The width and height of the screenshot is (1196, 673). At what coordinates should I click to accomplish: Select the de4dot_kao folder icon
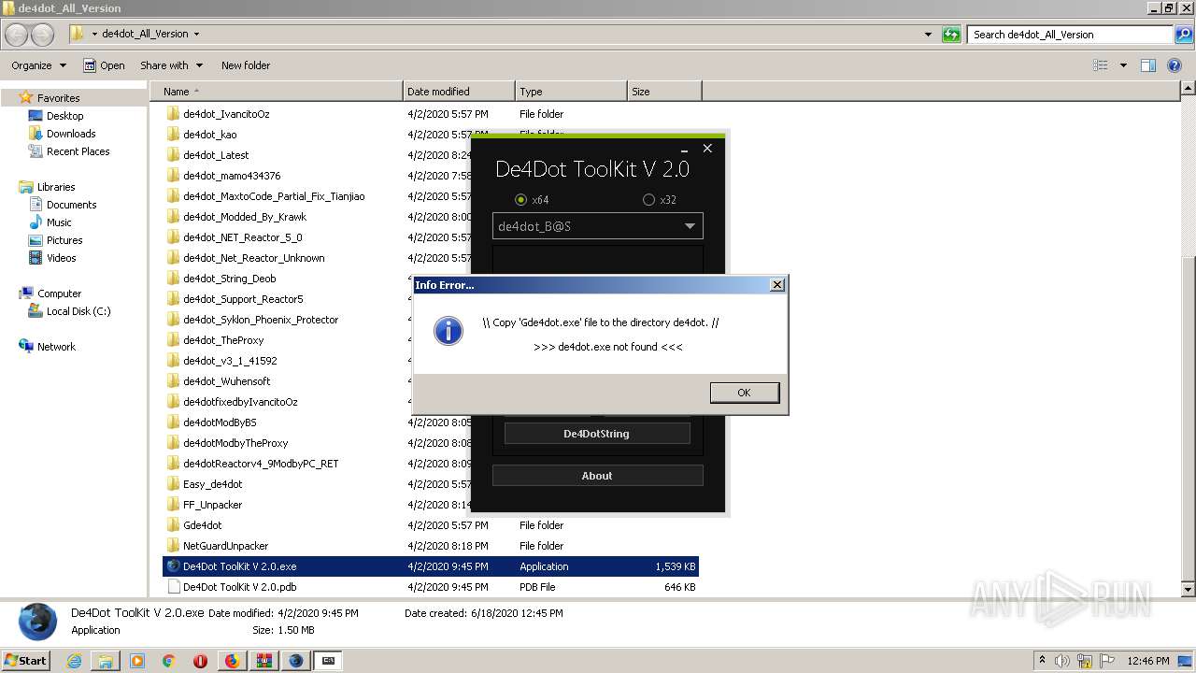(173, 135)
